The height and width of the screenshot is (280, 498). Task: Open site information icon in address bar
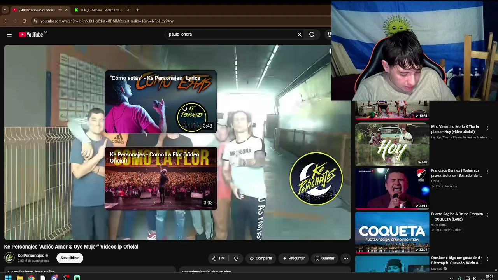(35, 21)
